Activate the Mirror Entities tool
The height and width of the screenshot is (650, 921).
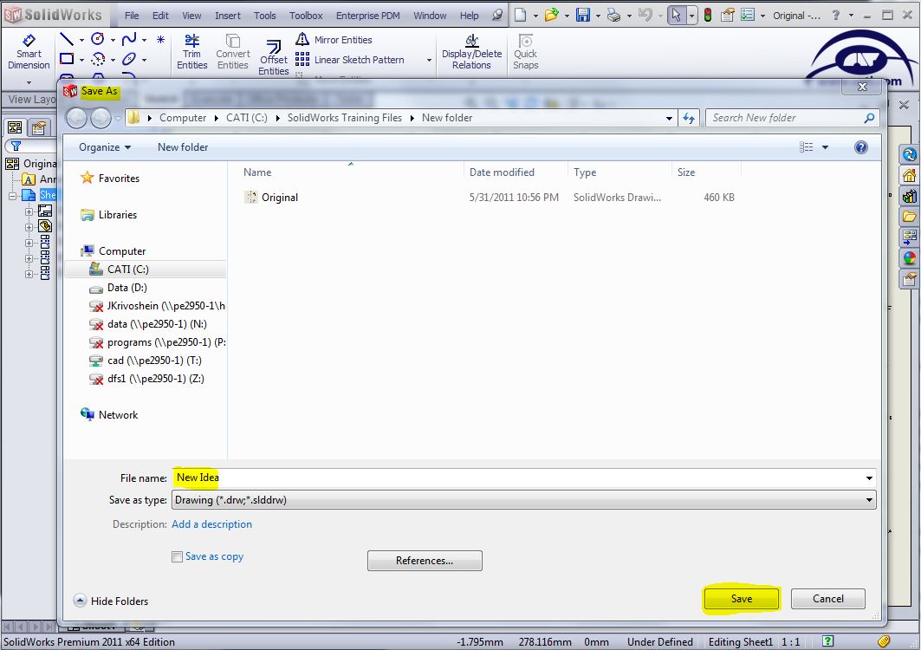click(334, 40)
